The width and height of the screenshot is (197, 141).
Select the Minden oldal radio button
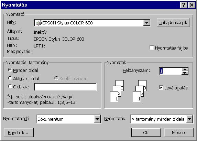(x=10, y=70)
